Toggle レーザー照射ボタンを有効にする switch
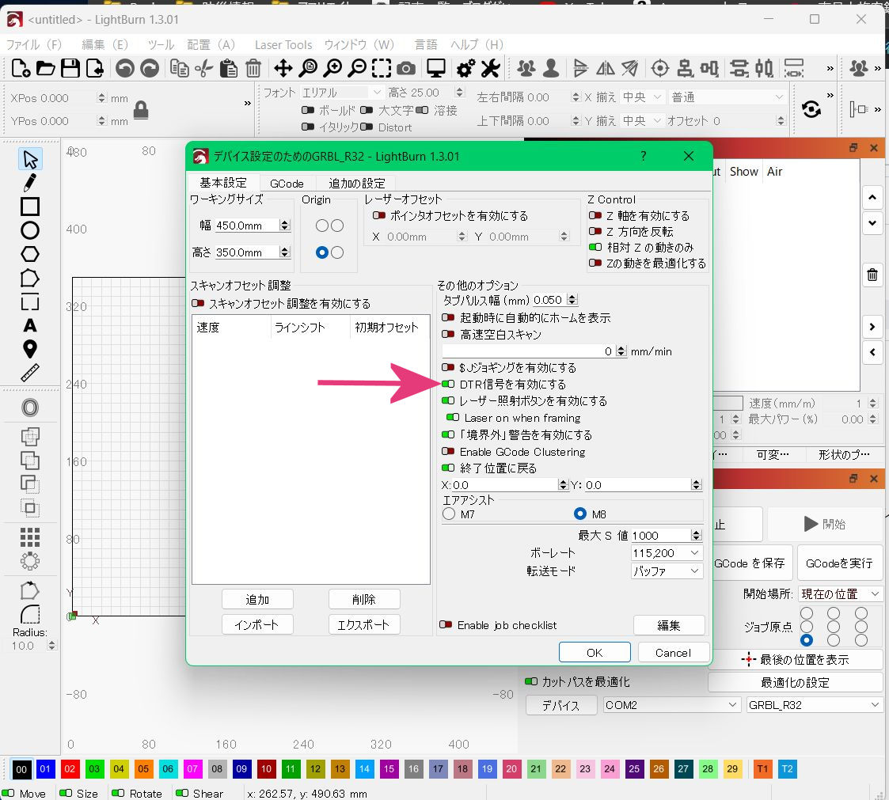 click(x=448, y=400)
